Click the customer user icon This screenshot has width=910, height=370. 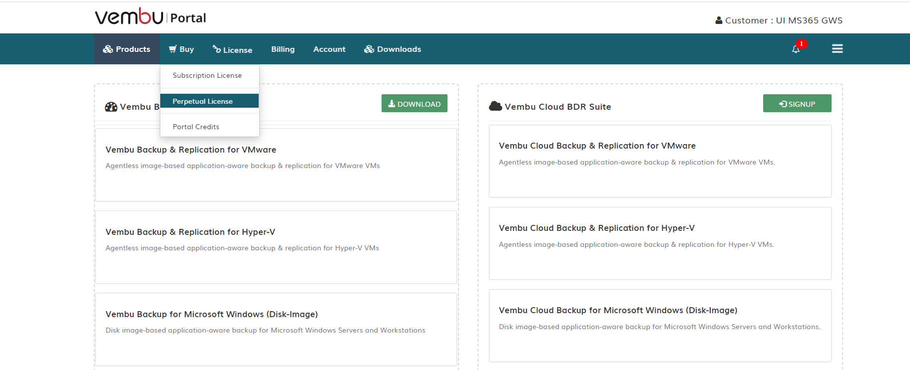(x=719, y=20)
